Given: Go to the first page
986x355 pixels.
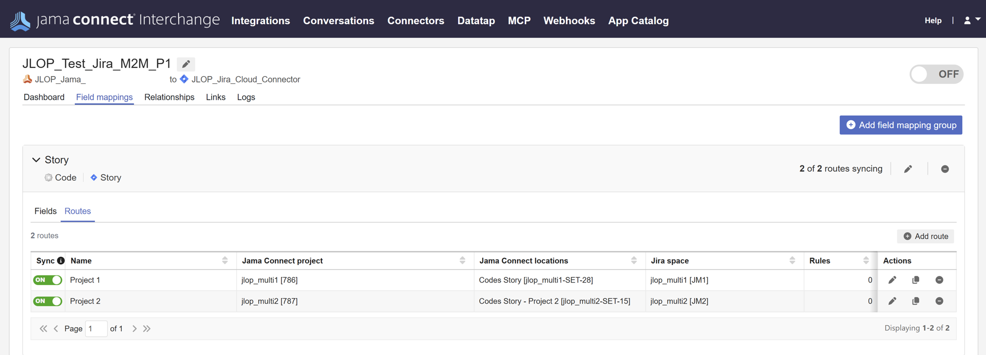Looking at the screenshot, I should pos(44,329).
